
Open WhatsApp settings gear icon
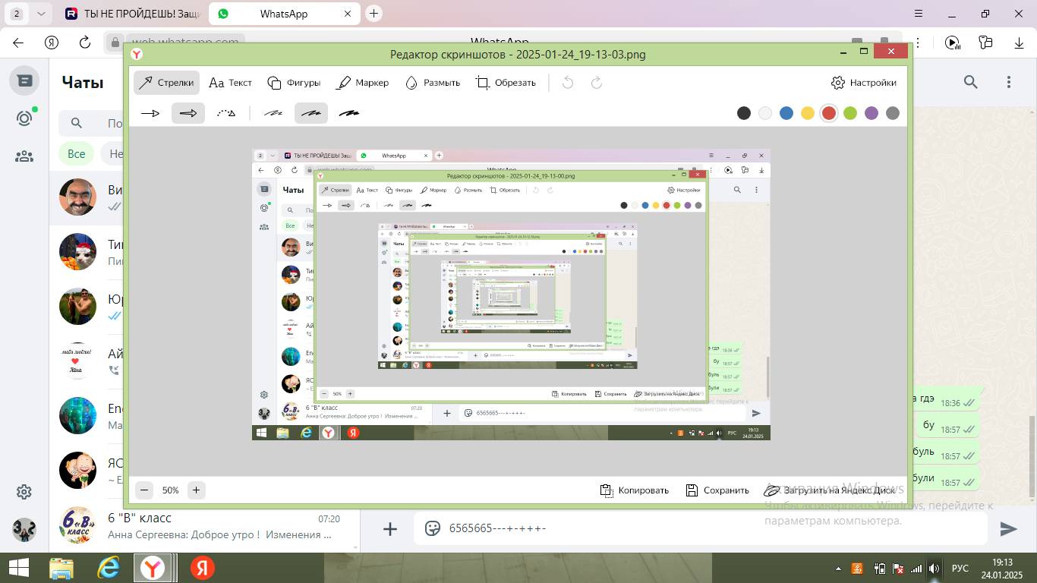coord(24,492)
